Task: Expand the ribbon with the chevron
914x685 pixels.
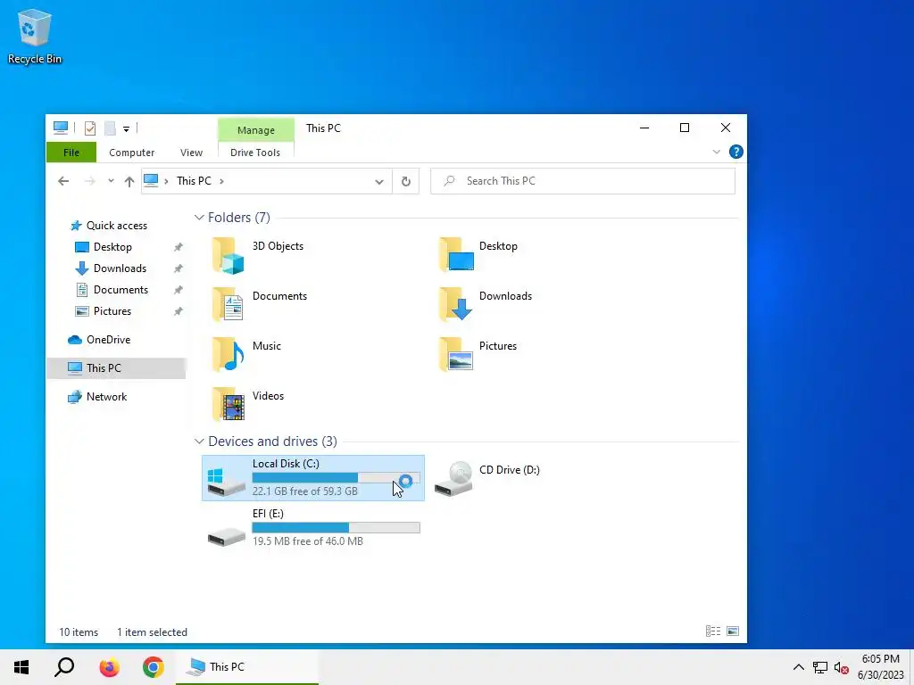Action: coord(717,152)
